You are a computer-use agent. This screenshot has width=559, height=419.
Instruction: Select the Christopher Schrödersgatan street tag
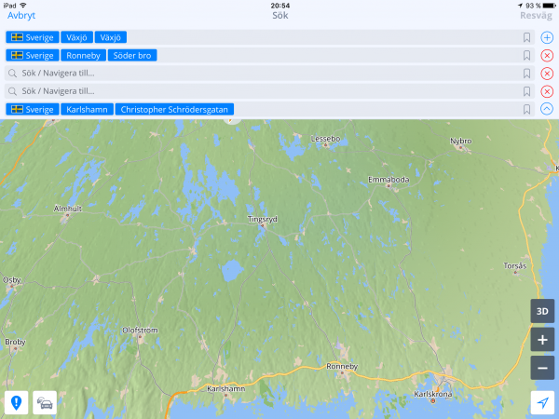point(175,109)
